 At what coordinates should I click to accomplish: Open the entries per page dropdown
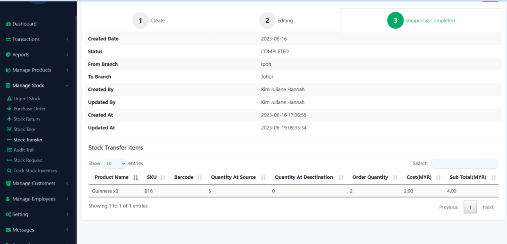tap(114, 163)
